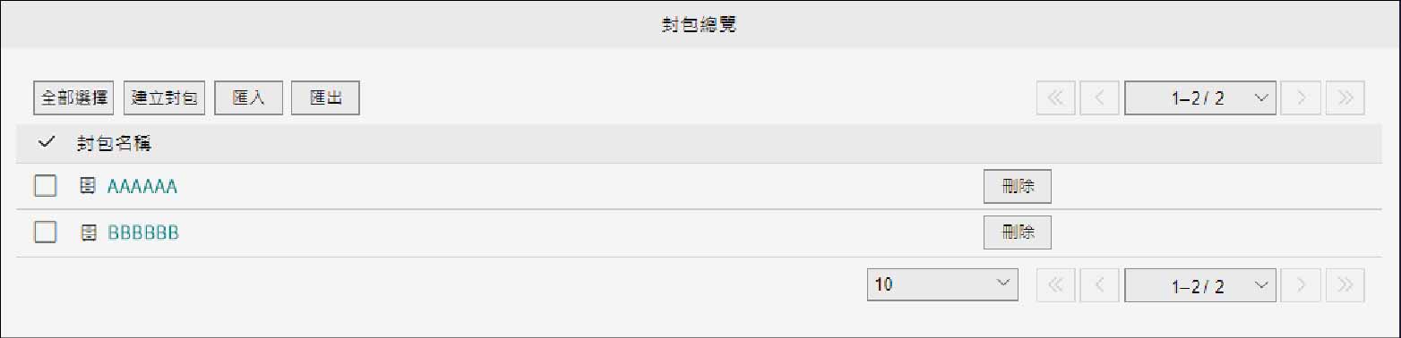This screenshot has height=338, width=1401.
Task: Tick the checkbox for package AAAAAA
Action: (45, 186)
